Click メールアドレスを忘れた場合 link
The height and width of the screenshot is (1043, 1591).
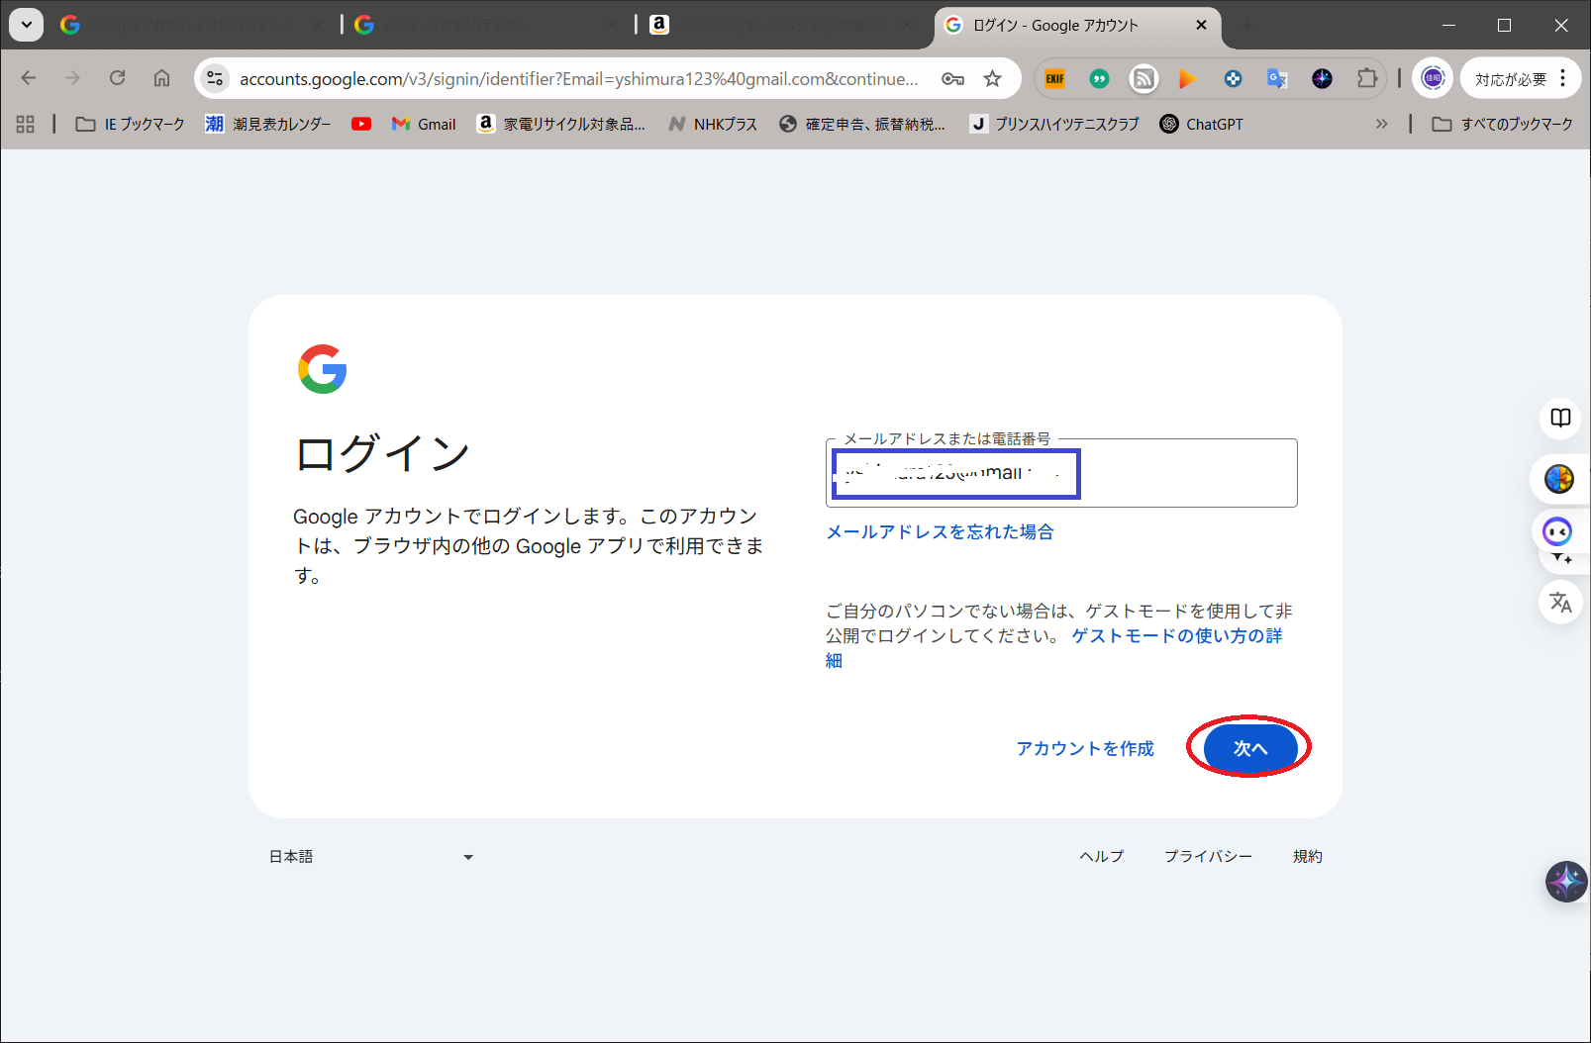[940, 532]
